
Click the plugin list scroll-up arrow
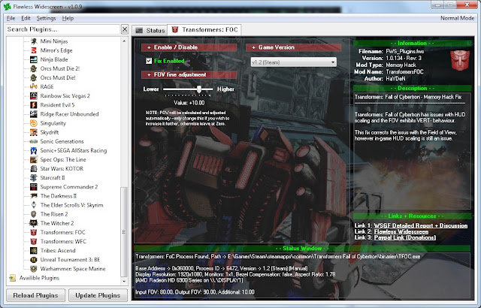[124, 41]
